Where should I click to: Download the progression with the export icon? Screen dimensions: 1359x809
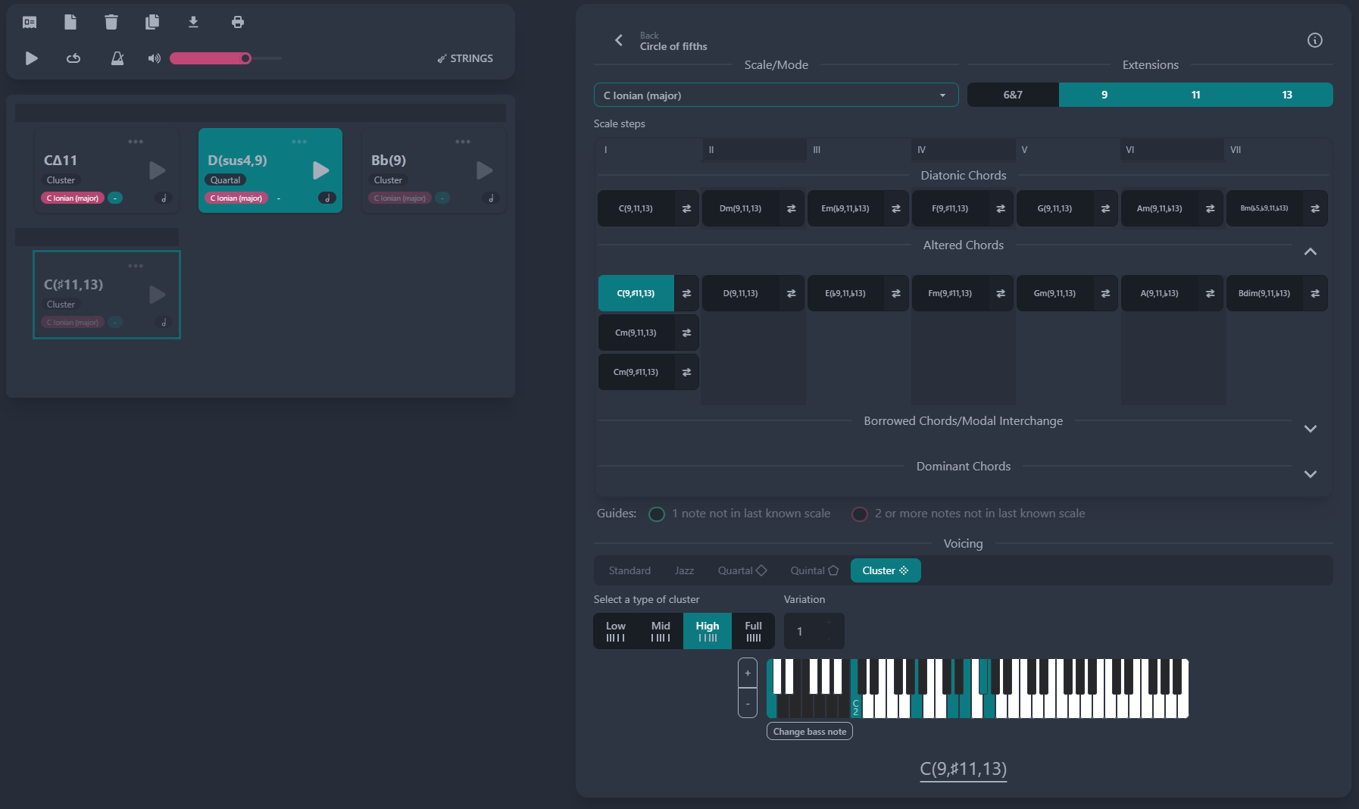click(x=193, y=22)
